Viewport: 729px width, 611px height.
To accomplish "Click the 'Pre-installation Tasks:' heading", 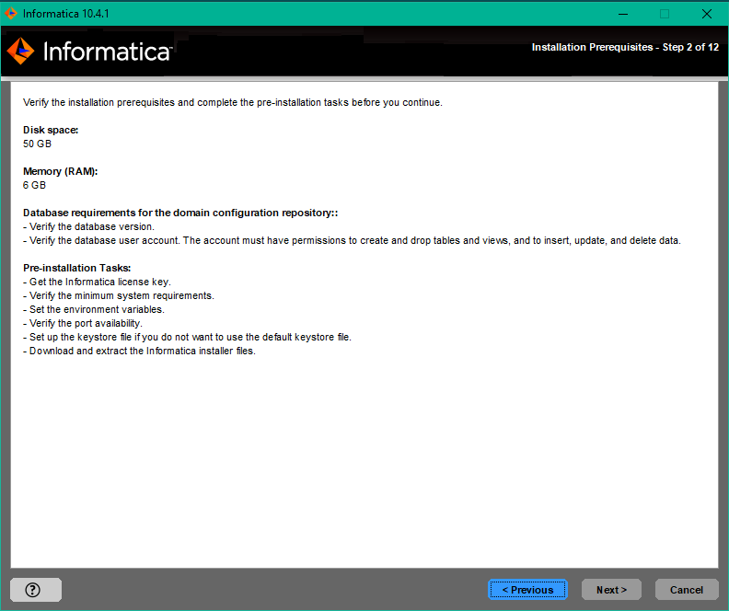I will (x=76, y=268).
